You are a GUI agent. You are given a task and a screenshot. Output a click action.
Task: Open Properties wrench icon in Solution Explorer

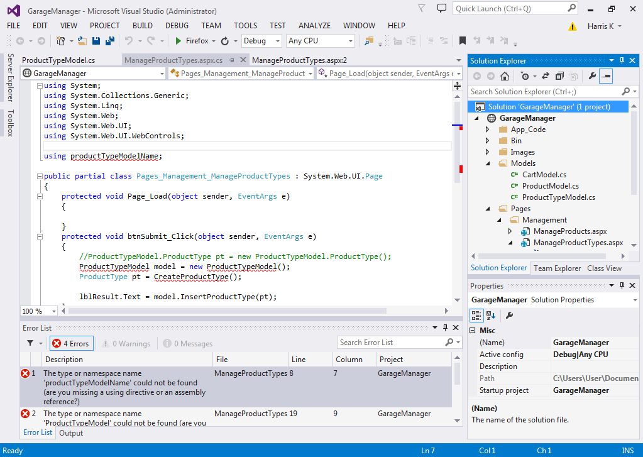pos(591,77)
